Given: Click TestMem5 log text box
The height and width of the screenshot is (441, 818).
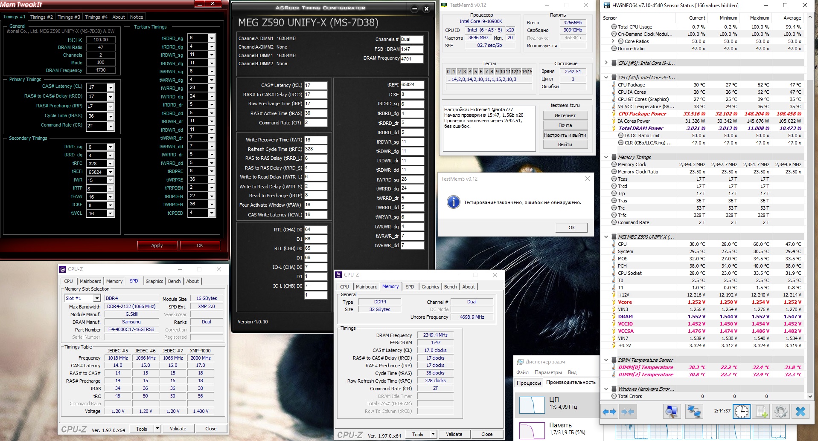Looking at the screenshot, I should pyautogui.click(x=489, y=129).
